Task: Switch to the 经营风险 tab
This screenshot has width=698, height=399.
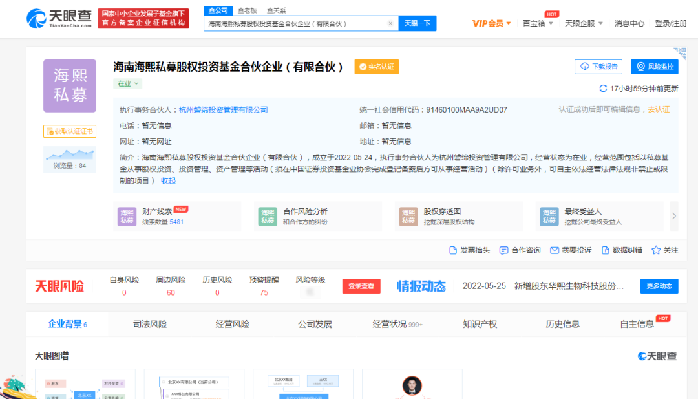Action: tap(233, 324)
